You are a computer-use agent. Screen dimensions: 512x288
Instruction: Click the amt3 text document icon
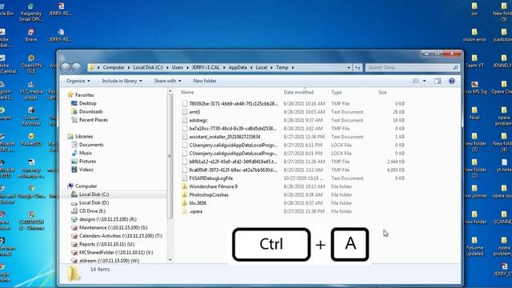pyautogui.click(x=185, y=112)
